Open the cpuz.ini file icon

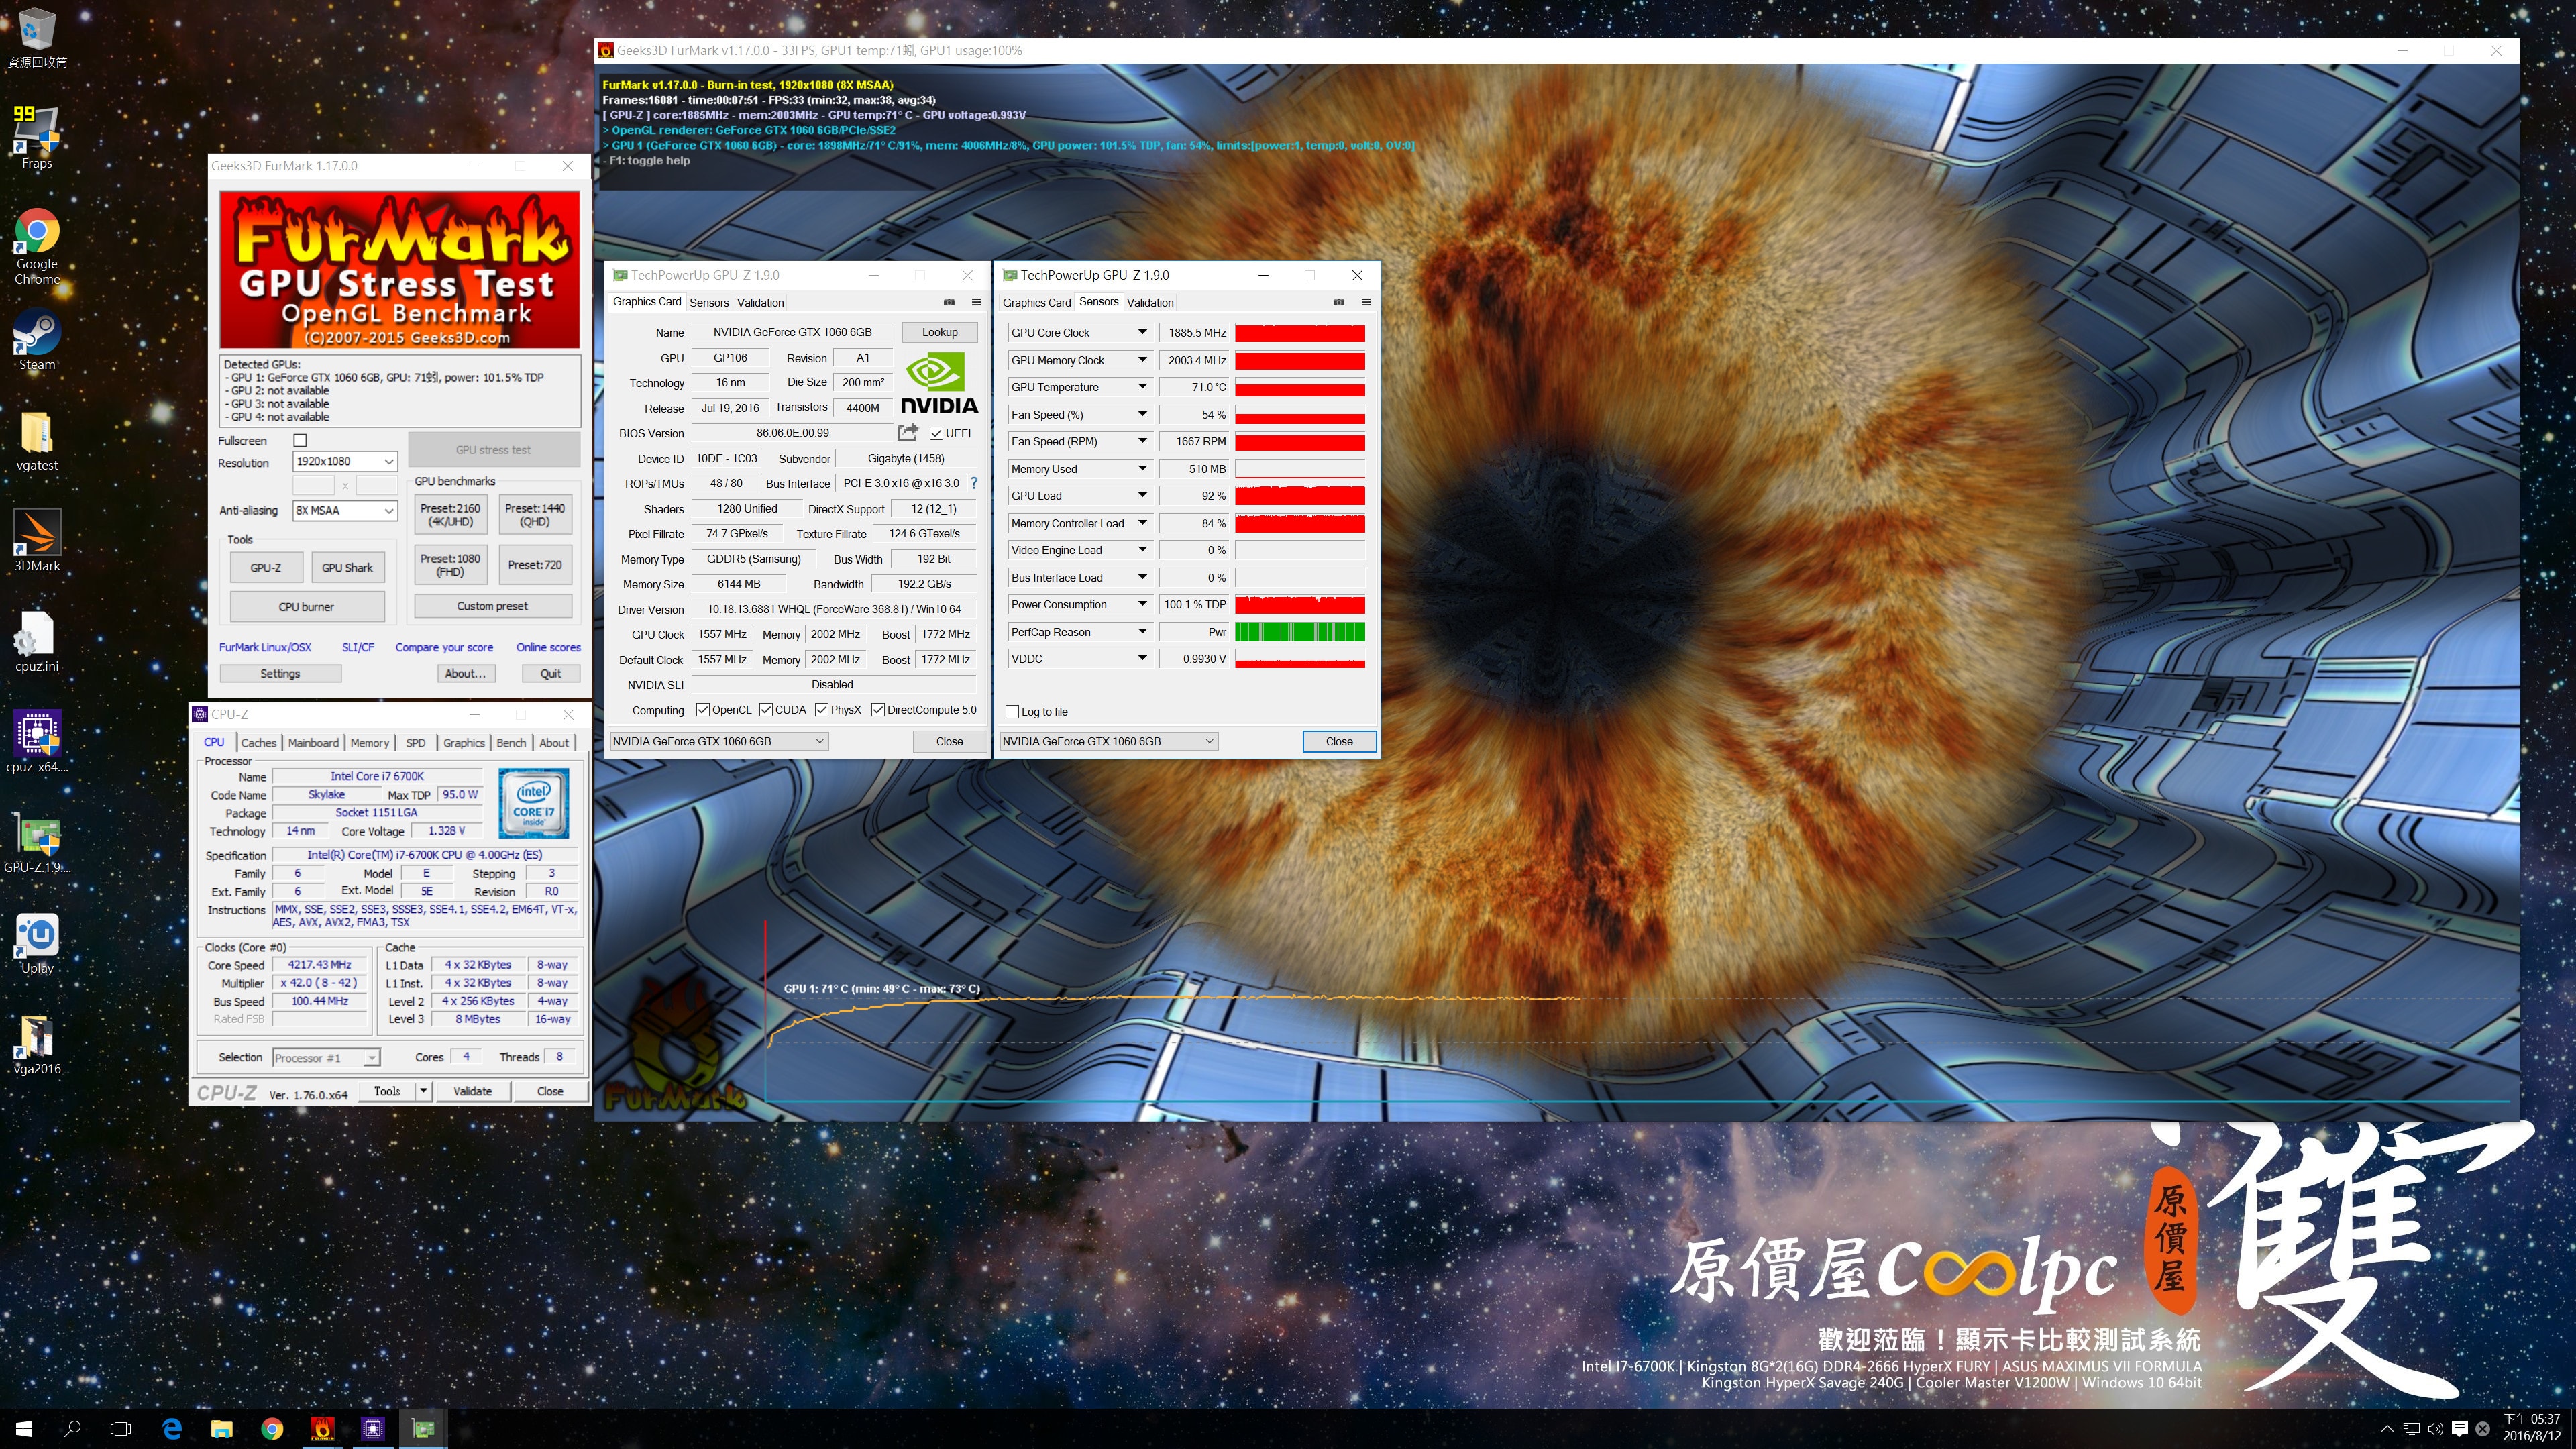(x=37, y=642)
